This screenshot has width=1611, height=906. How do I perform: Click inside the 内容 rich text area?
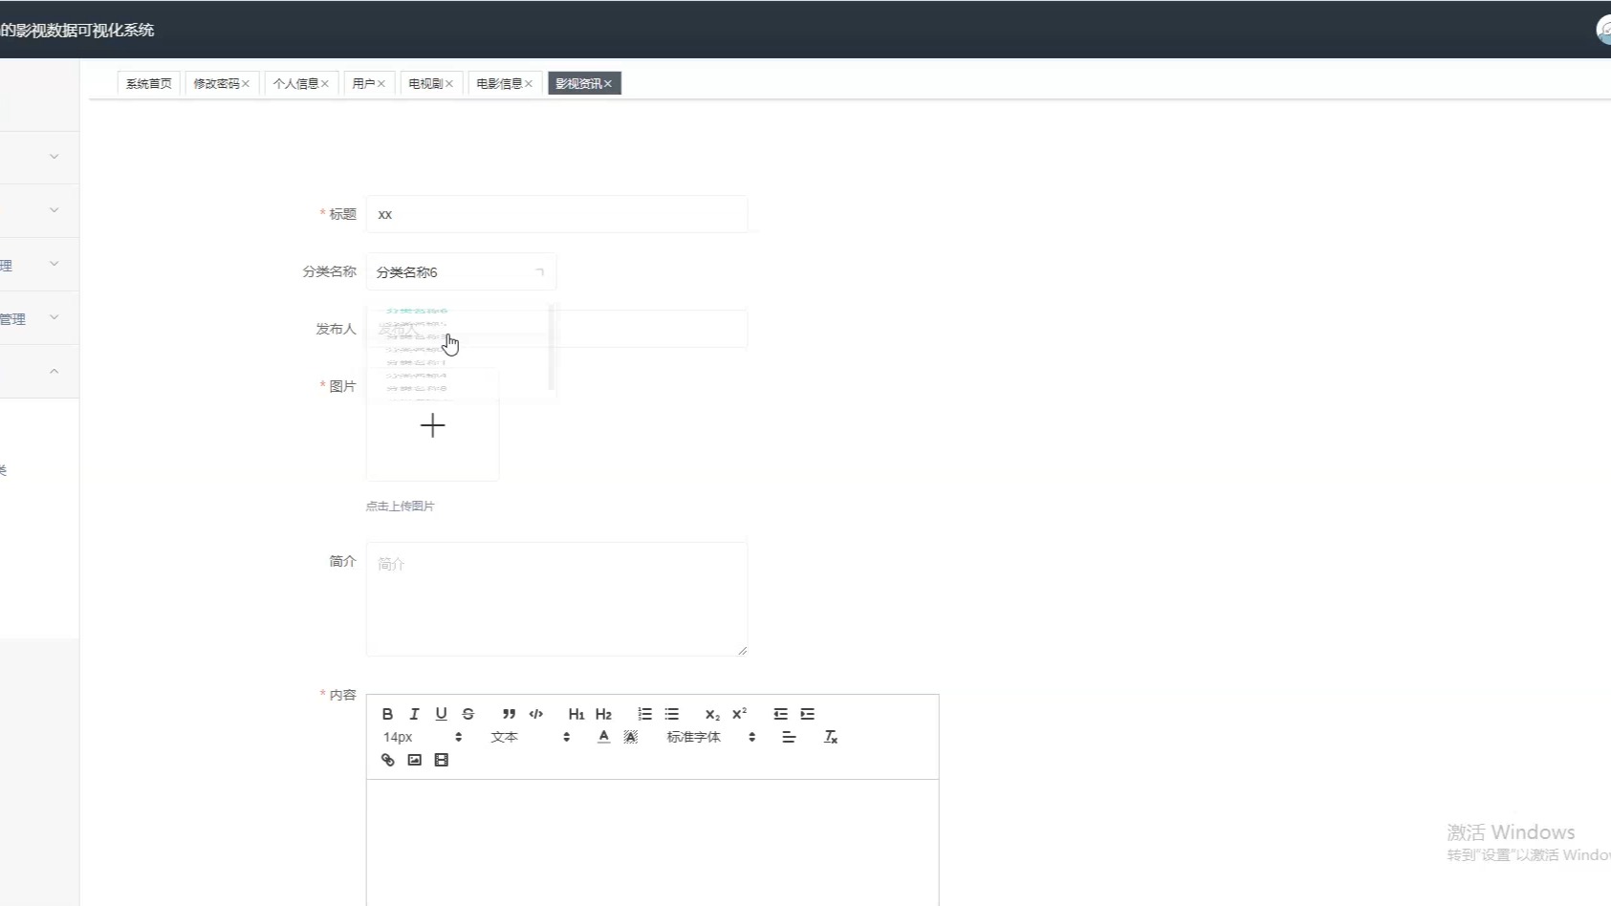[652, 842]
